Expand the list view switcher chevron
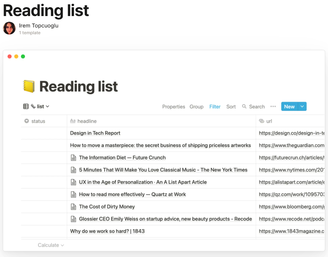This screenshot has width=328, height=257. click(47, 106)
